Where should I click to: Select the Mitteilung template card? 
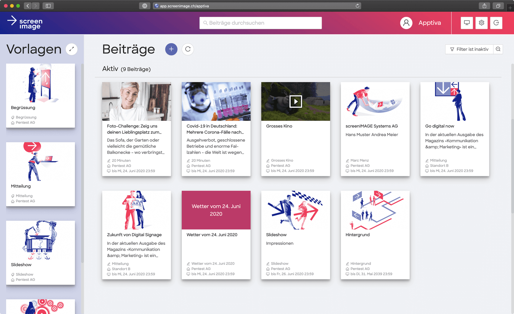tap(40, 174)
